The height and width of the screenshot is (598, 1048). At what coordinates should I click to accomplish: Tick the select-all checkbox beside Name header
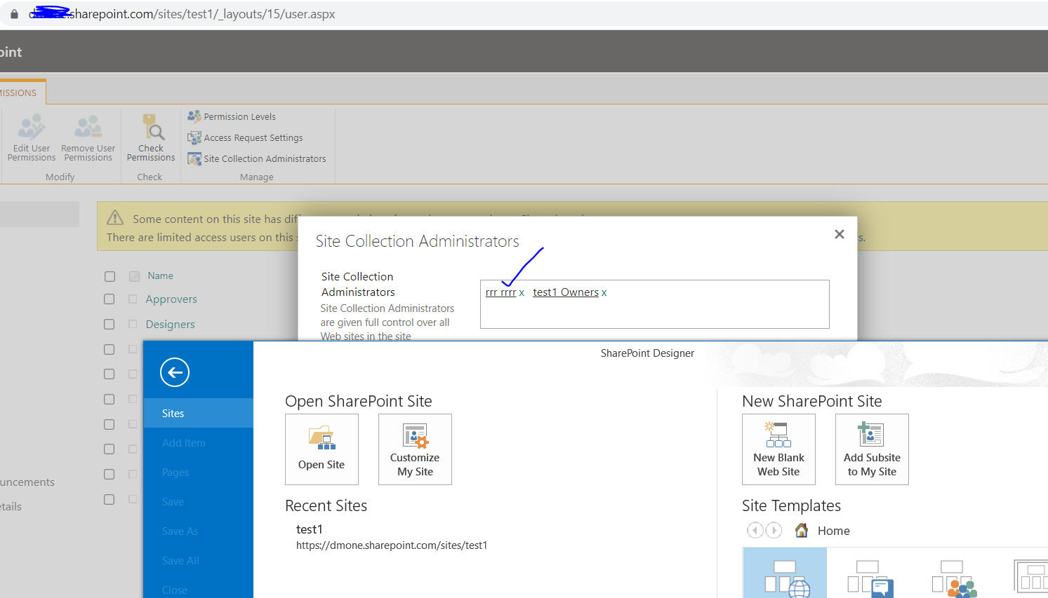coord(110,276)
